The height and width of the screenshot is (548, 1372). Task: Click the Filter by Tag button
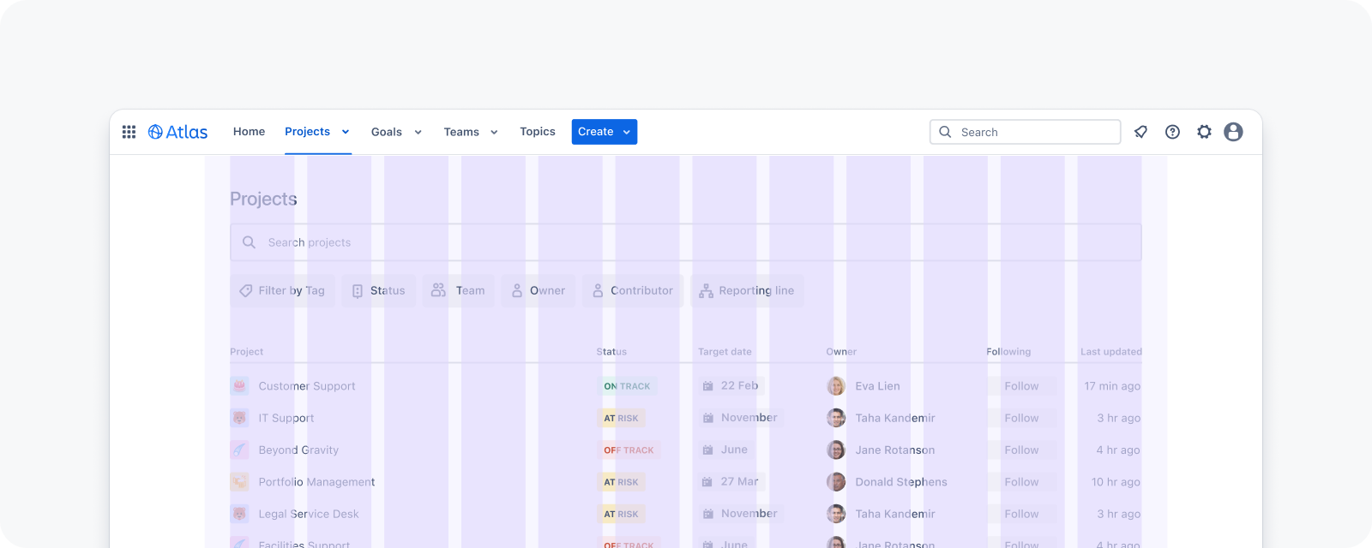click(282, 291)
